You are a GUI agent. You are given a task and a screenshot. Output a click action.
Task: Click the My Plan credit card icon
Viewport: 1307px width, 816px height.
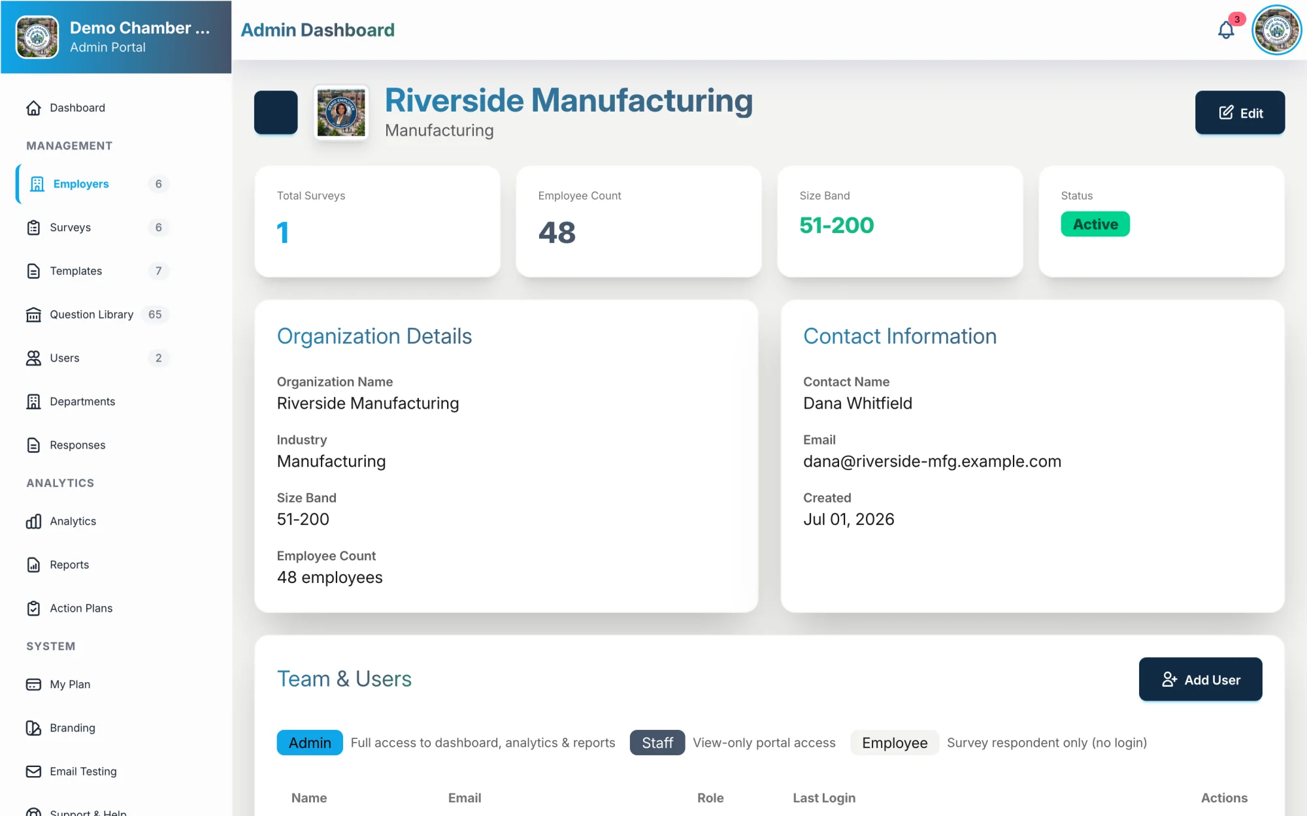[x=33, y=684]
